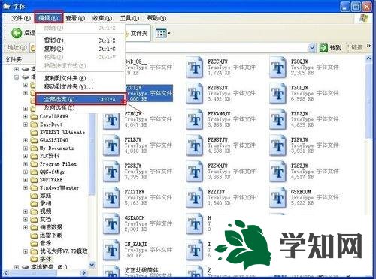
Task: Choose 剪切(T) in the Edit menu
Action: 80,40
